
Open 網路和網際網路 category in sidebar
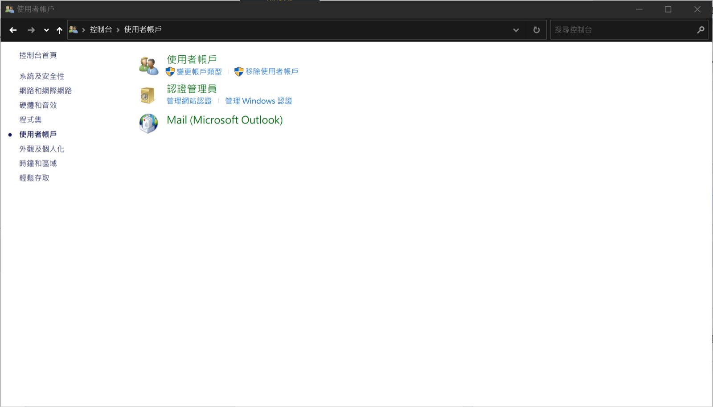[45, 90]
